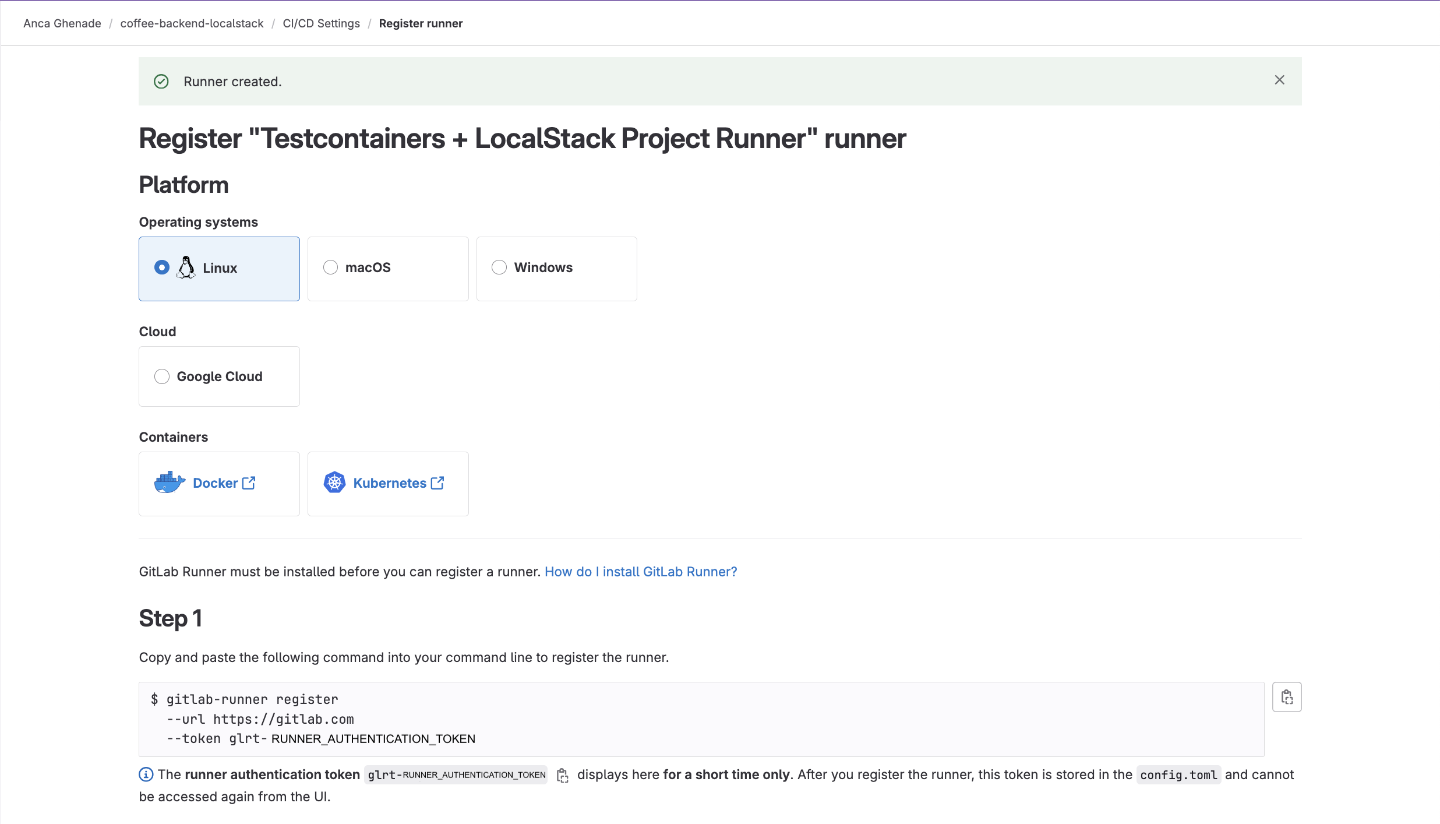Navigate to Anca Ghenade breadcrumb
Screen dimensions: 1440x824
[62, 23]
